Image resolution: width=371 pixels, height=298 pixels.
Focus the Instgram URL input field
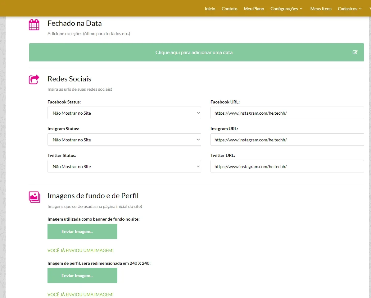click(x=287, y=140)
